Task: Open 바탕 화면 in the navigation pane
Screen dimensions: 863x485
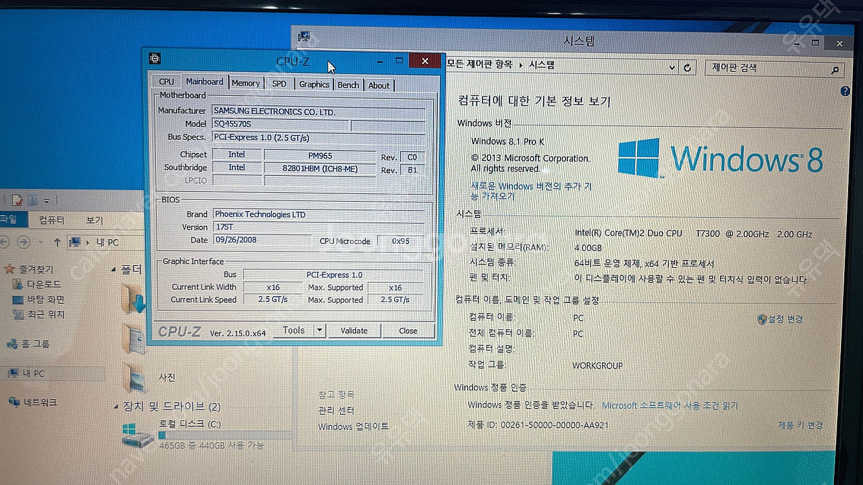Action: 39,299
